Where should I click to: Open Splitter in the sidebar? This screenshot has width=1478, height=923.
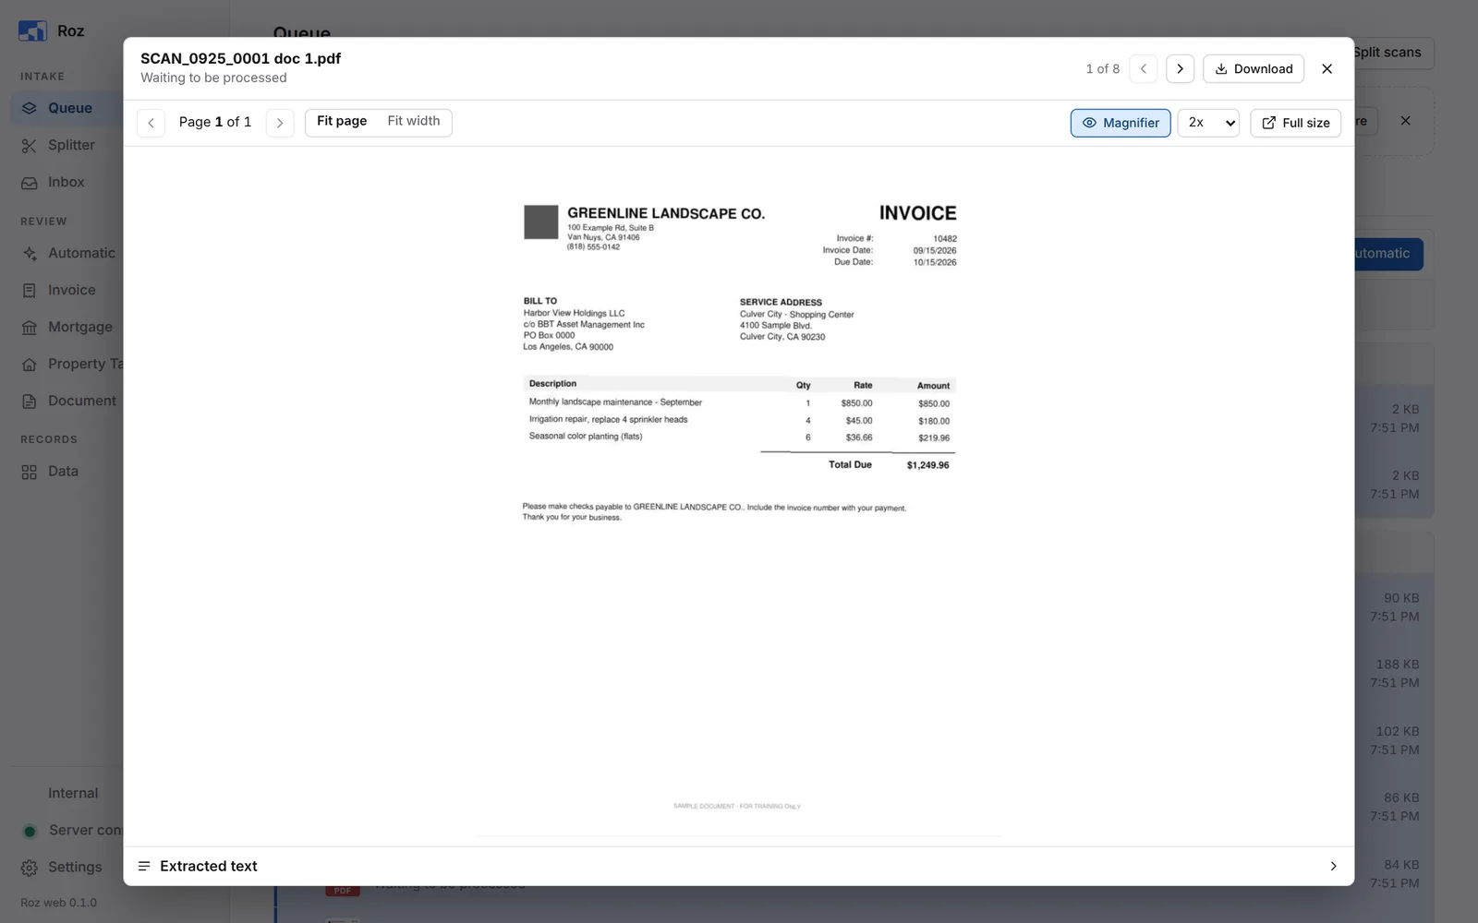(x=71, y=145)
